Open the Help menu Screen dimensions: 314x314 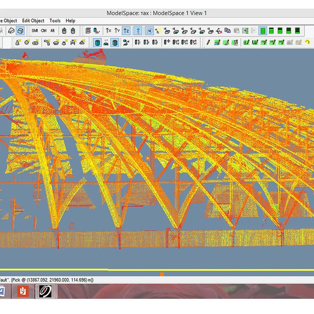click(x=71, y=21)
